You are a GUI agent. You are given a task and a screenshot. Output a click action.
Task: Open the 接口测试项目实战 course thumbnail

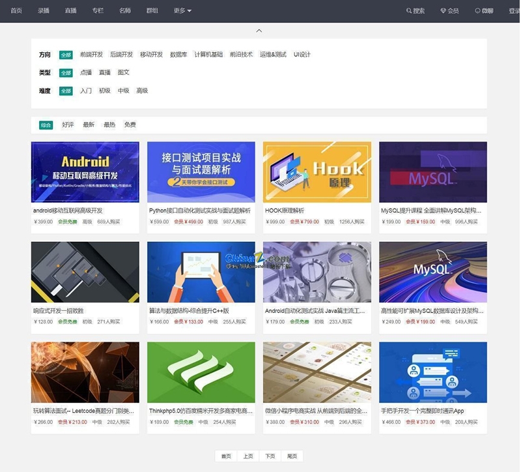click(x=201, y=172)
